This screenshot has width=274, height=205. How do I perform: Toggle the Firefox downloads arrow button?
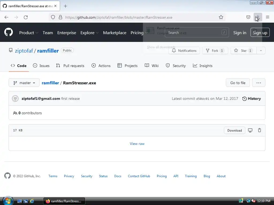258,17
